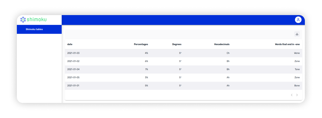Sort by the Hexadecimals column header
The image size is (322, 118).
pyautogui.click(x=222, y=44)
